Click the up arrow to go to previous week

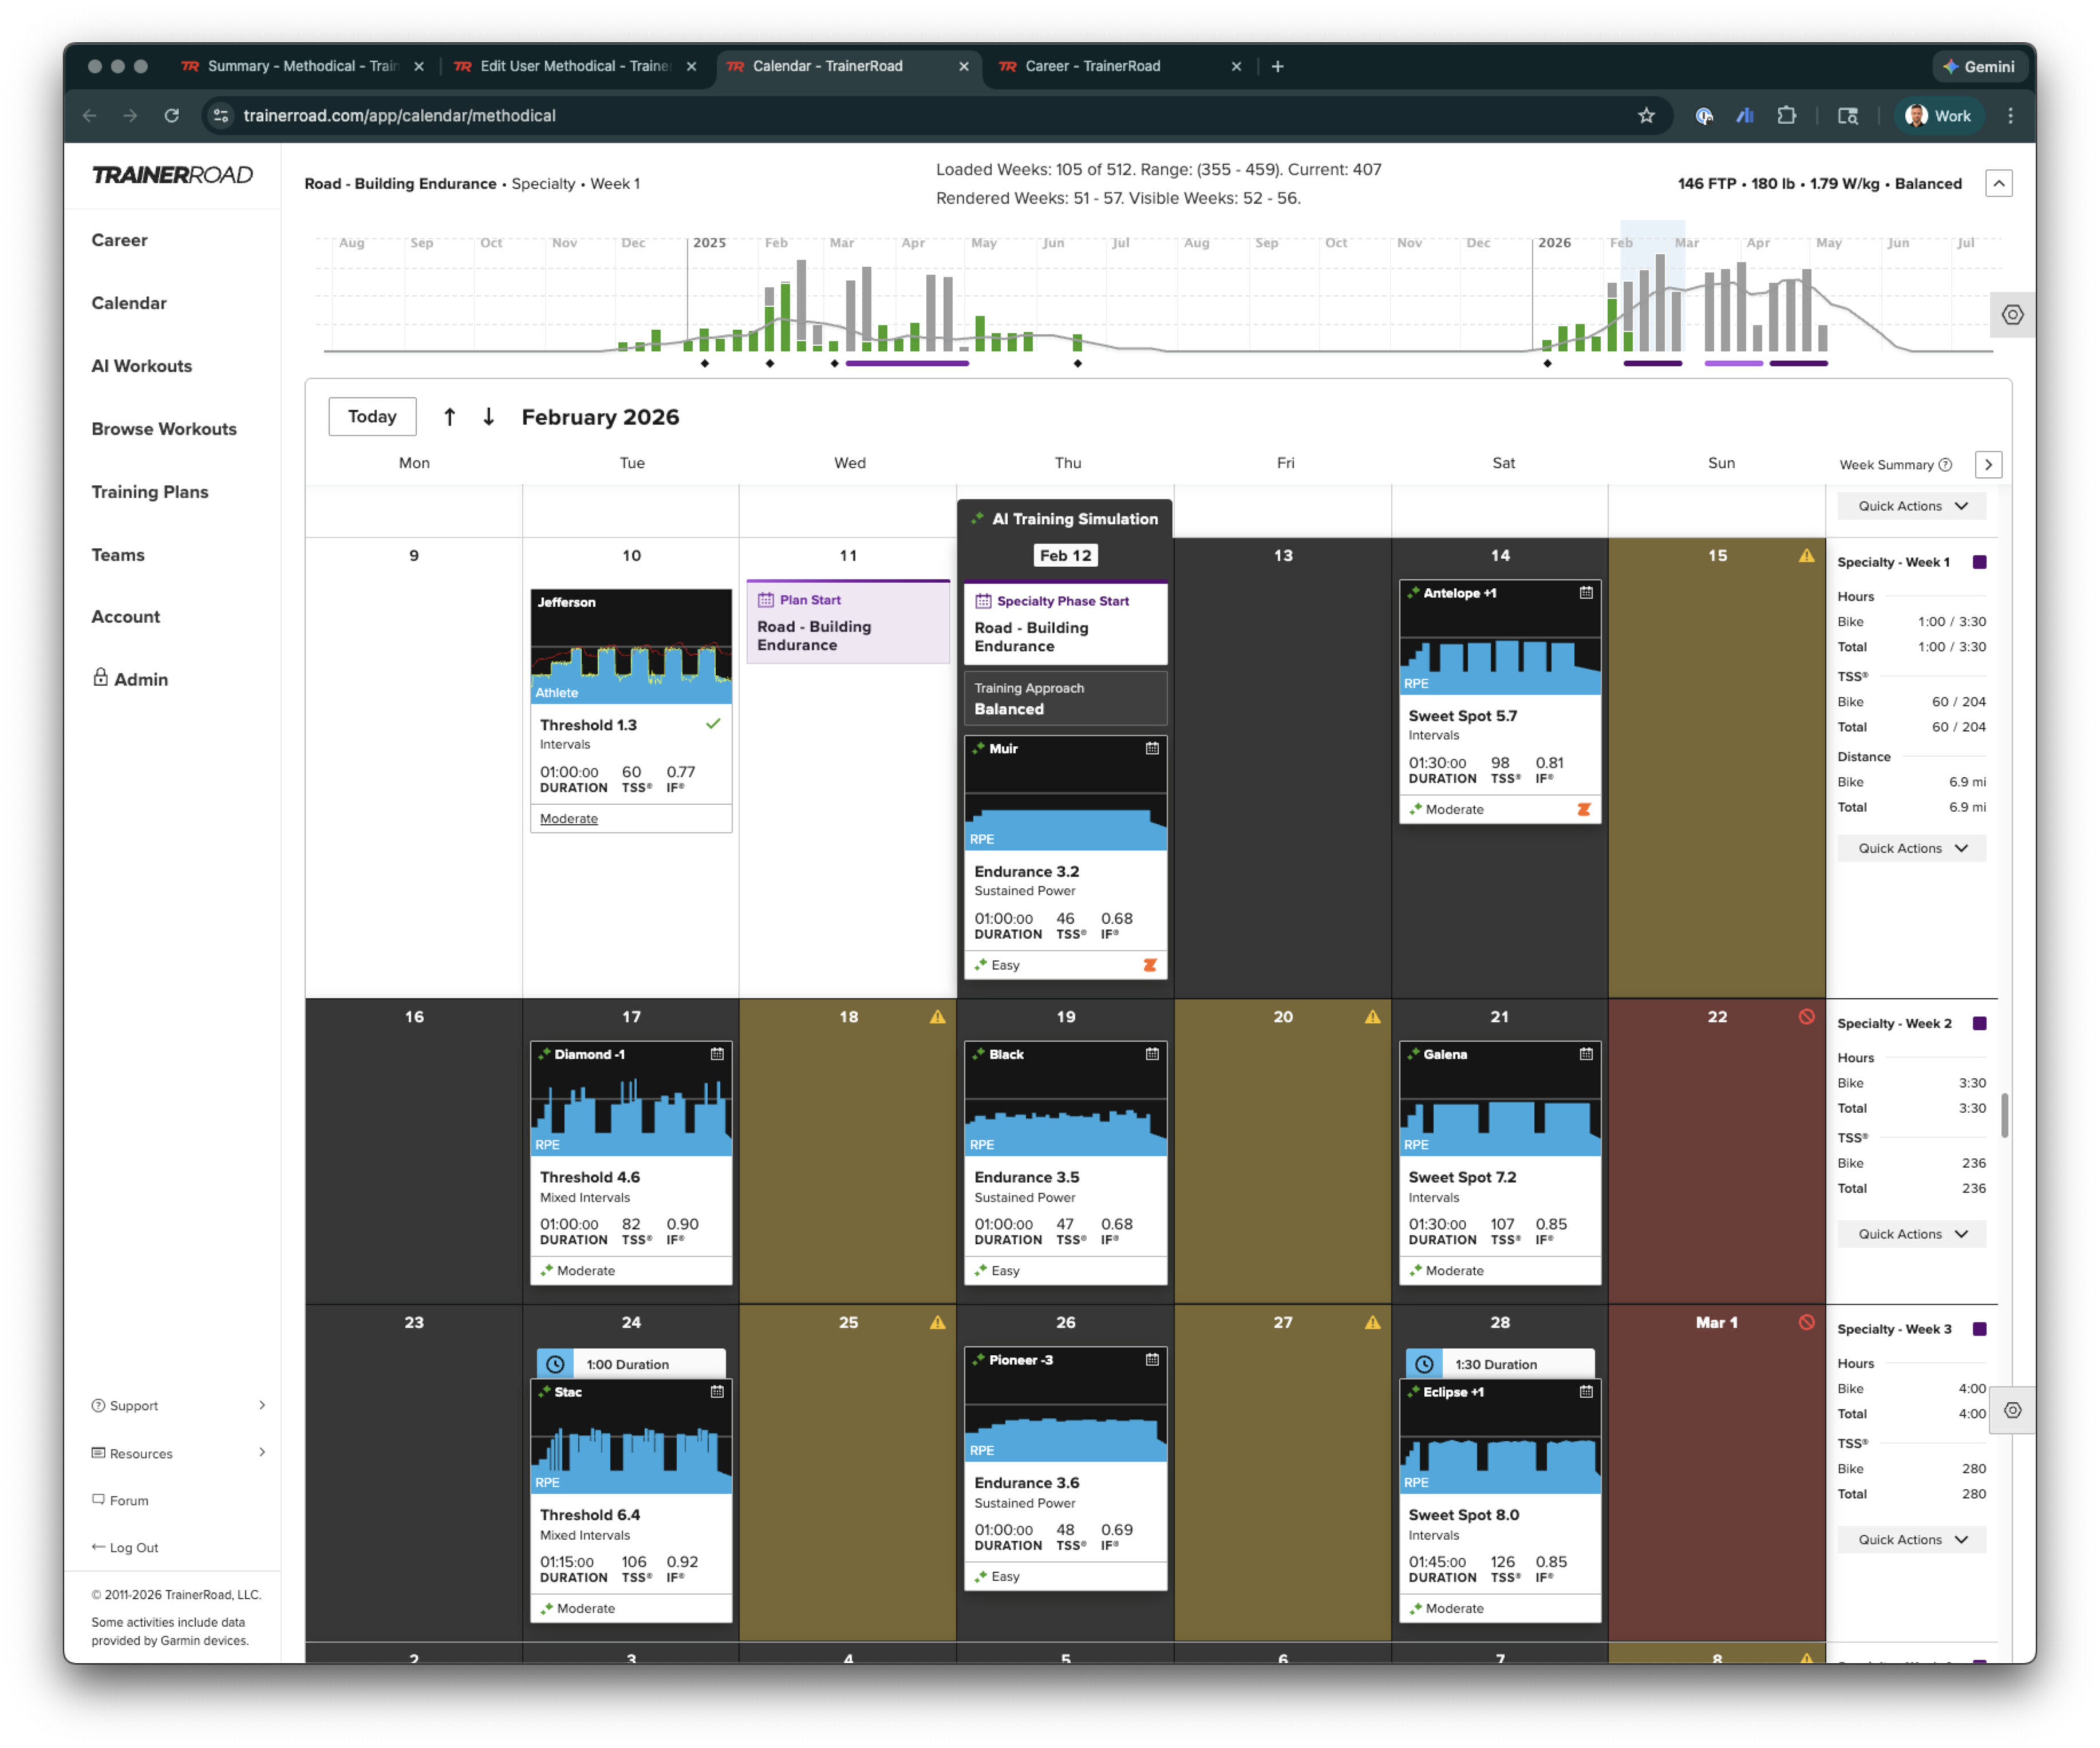point(449,417)
